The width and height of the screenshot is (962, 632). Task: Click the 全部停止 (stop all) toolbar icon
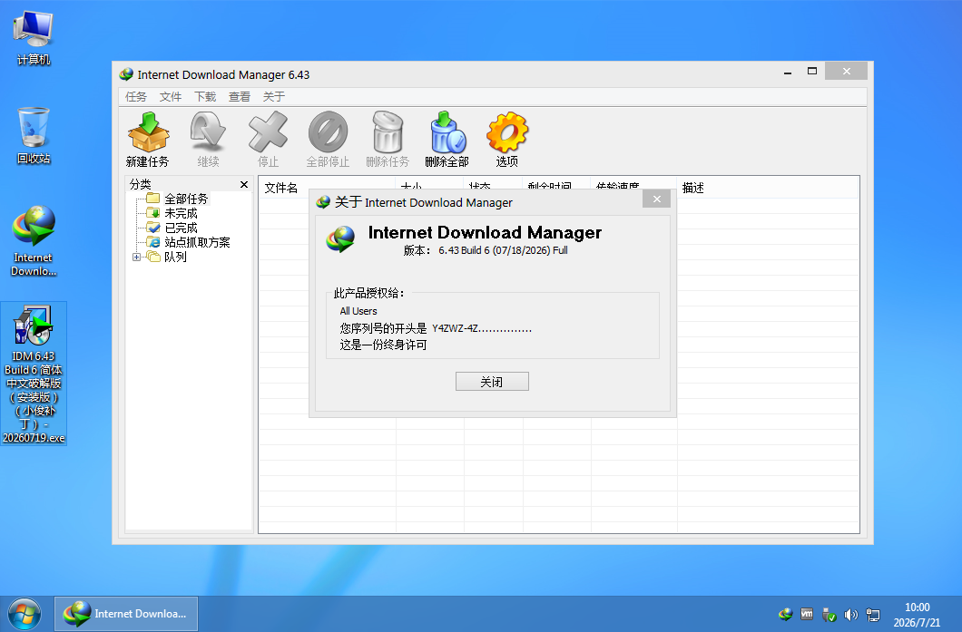point(328,139)
